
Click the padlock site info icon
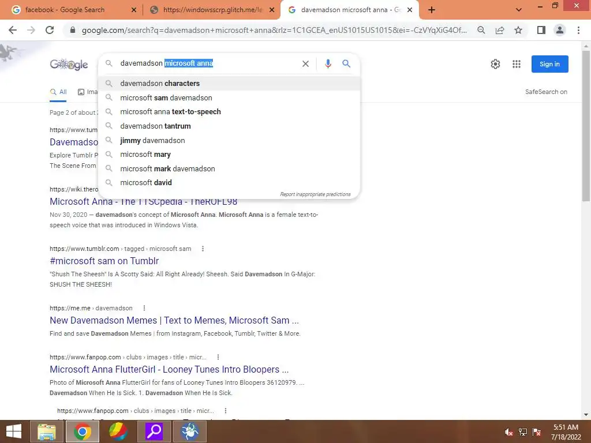[73, 30]
